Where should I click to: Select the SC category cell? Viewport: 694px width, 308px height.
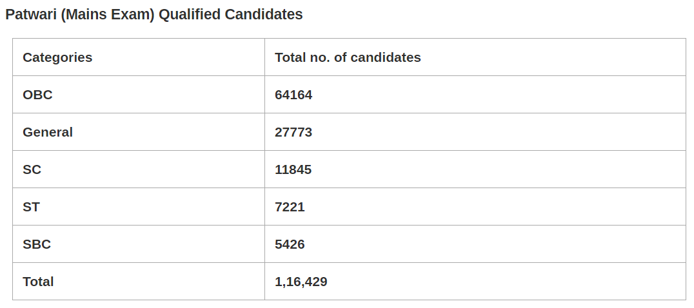pyautogui.click(x=32, y=169)
